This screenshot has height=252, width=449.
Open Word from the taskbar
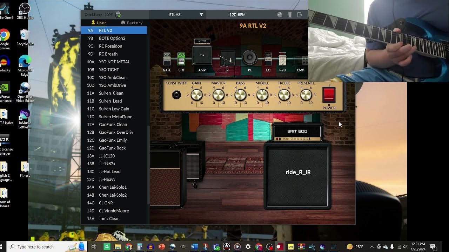(x=194, y=247)
